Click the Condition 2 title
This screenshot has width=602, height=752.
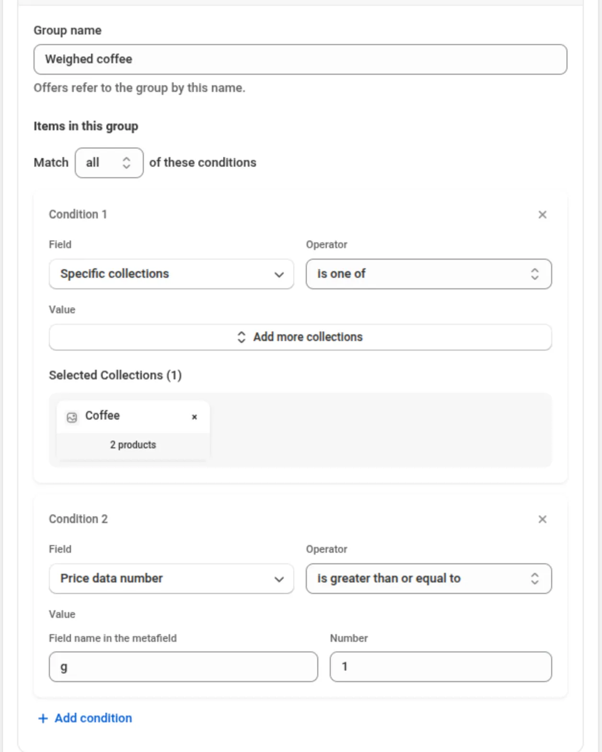78,519
